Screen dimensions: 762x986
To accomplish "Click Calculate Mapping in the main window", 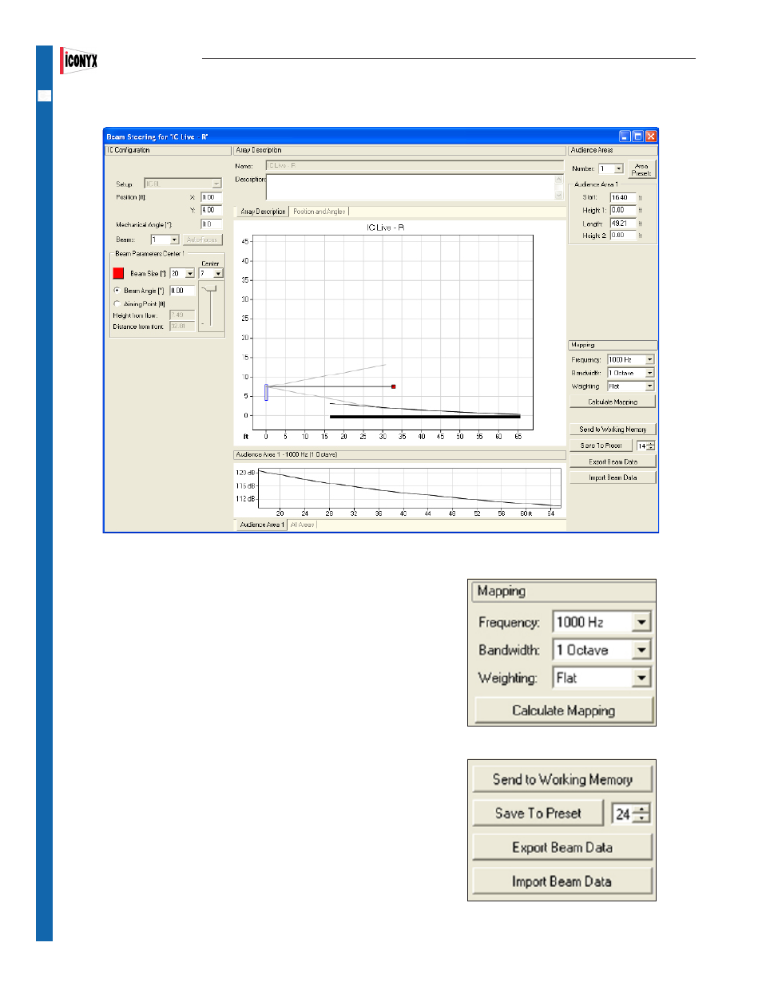I will click(613, 402).
